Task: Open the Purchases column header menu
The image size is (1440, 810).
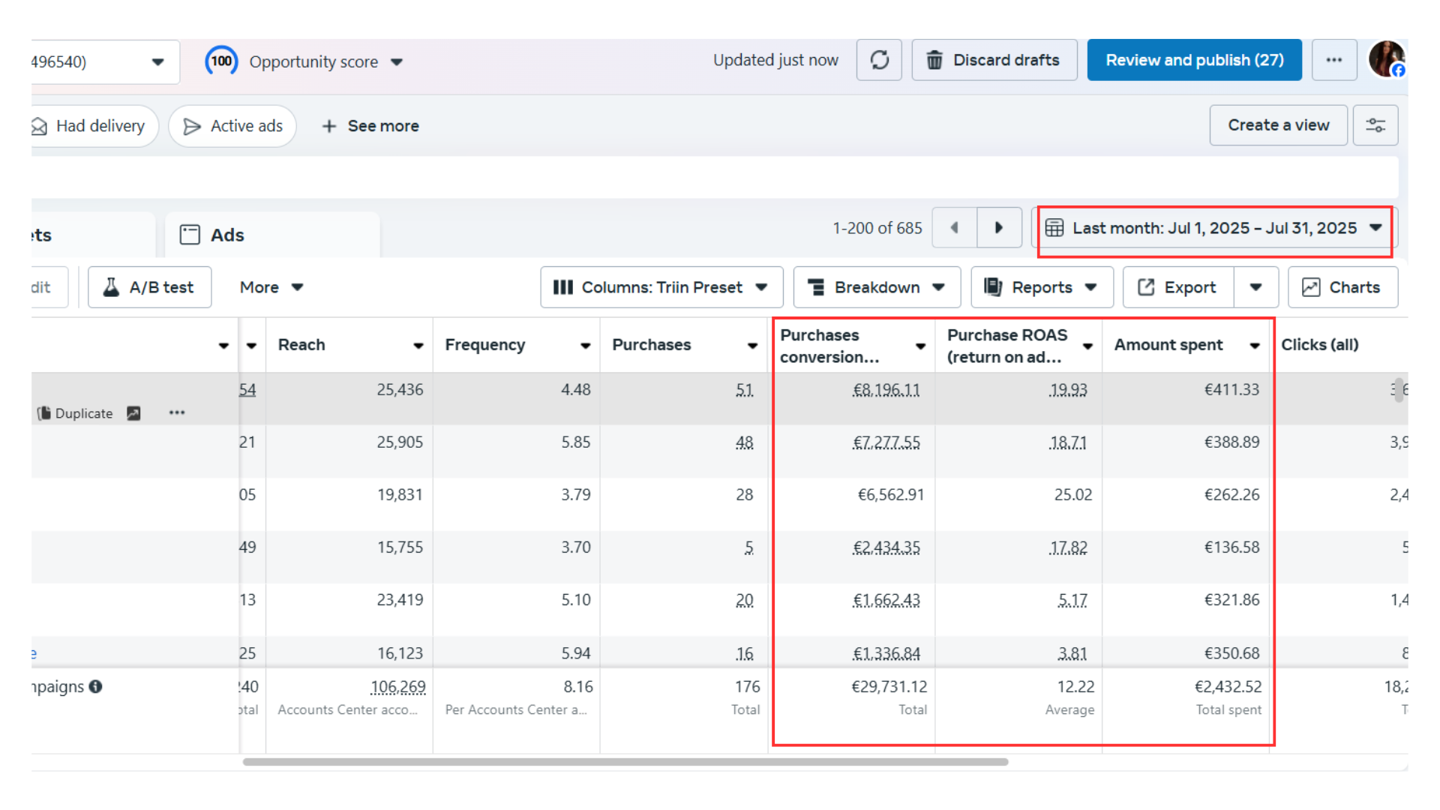Action: tap(752, 346)
